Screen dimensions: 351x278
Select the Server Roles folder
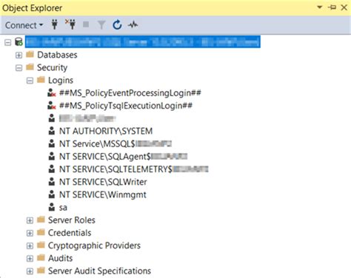(72, 220)
